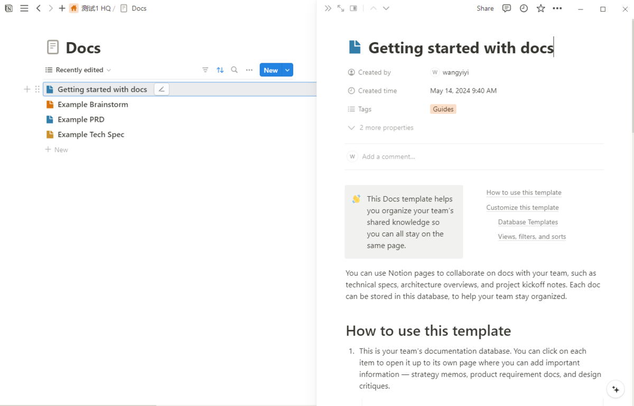Viewport: 634px width, 406px height.
Task: Open comments panel icon in top bar
Action: pyautogui.click(x=507, y=8)
